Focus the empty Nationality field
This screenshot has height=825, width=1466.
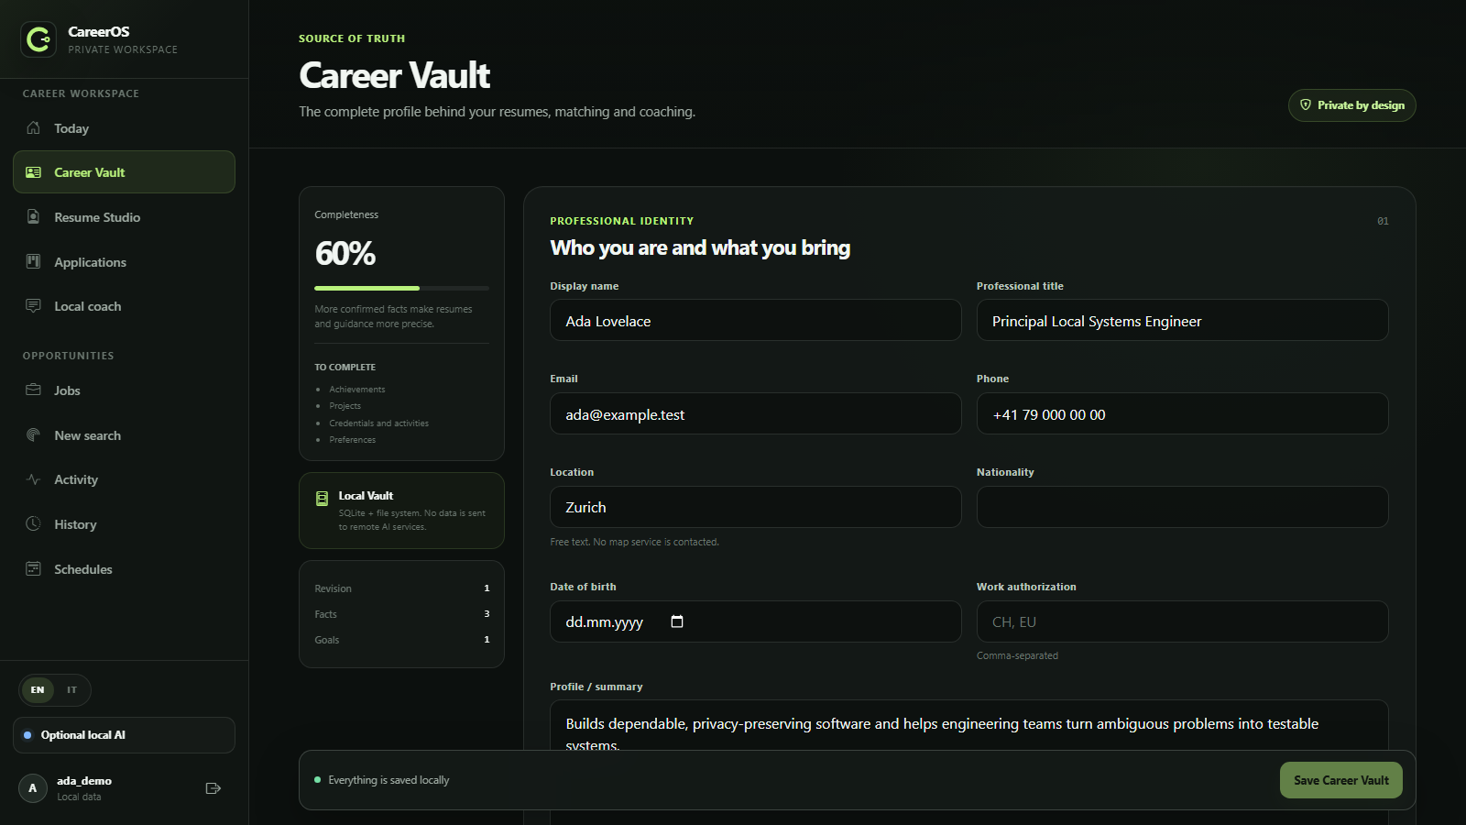click(x=1183, y=507)
